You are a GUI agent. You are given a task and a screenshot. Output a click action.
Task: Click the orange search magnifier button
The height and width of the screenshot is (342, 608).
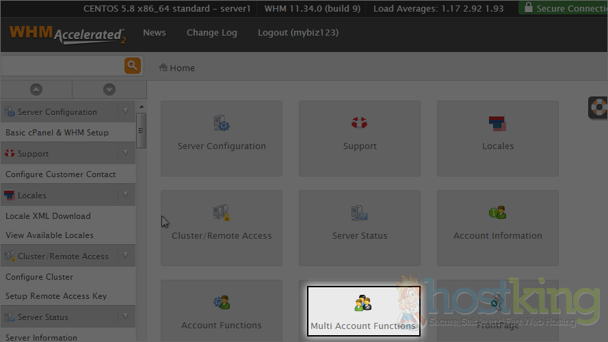(x=133, y=66)
